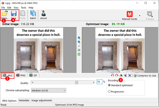The width and height of the screenshot is (159, 108).
Task: Set the preview to 1:1 zoom
Action: (79, 46)
